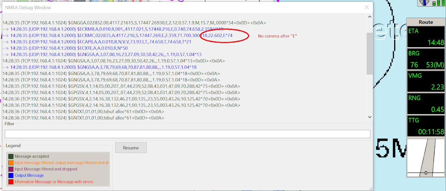The height and width of the screenshot is (191, 446).
Task: Click the purple filtered and dropped swatch
Action: 11,169
